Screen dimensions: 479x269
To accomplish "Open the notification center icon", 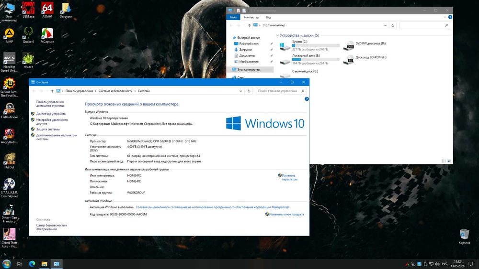I will pyautogui.click(x=471, y=264).
